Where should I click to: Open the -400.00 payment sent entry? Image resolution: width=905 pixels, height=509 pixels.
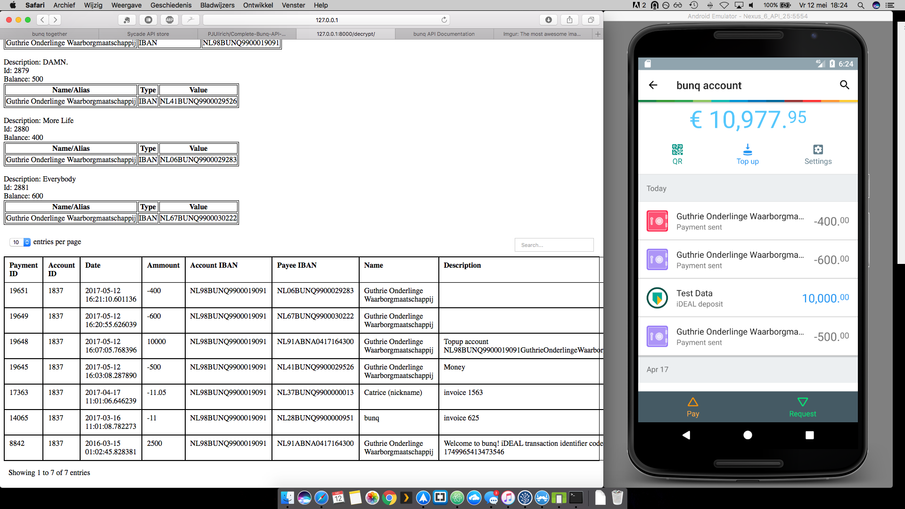(x=748, y=222)
